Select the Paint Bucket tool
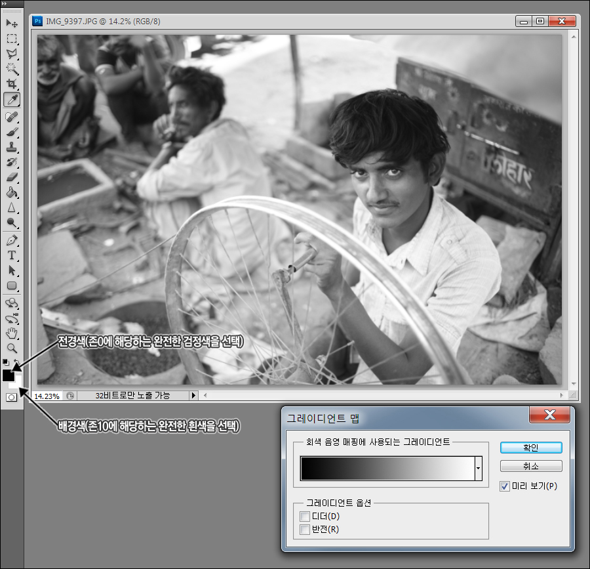The image size is (590, 569). 12,192
